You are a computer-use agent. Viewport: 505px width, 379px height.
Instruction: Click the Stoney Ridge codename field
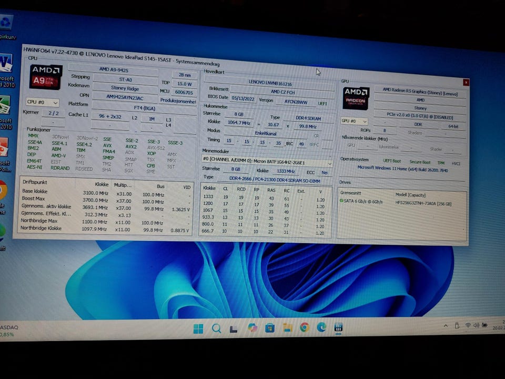(125, 88)
